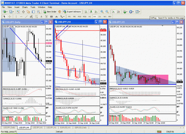The image size is (186, 134).
Task: Open the Navigator star-folder icon
Action: (x=28, y=12)
